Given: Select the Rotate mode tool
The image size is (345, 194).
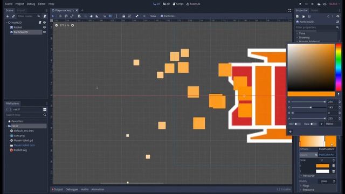Looking at the screenshot, I should (x=66, y=16).
